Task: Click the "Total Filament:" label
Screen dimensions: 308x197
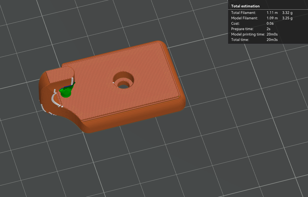Action: [x=243, y=13]
